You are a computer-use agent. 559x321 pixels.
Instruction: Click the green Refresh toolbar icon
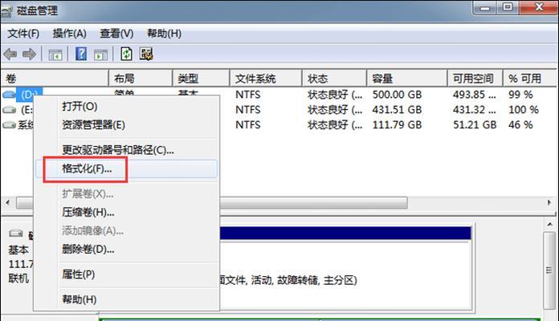[x=126, y=54]
